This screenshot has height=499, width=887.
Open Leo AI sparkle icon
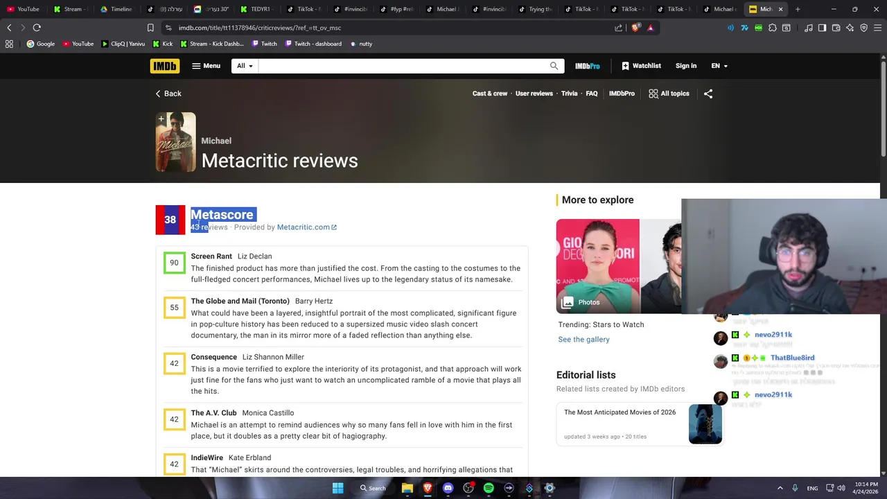(850, 28)
